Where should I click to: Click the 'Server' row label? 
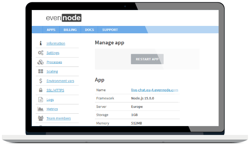[101, 107]
